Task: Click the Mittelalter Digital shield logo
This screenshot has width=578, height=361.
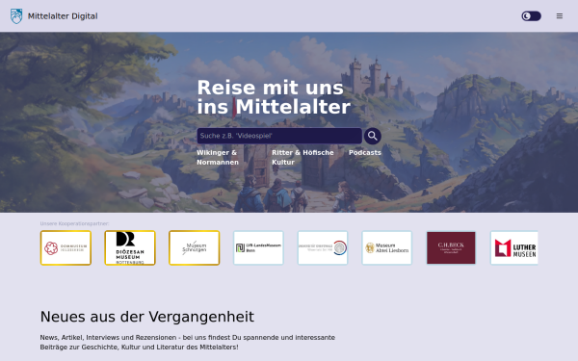Action: [16, 16]
